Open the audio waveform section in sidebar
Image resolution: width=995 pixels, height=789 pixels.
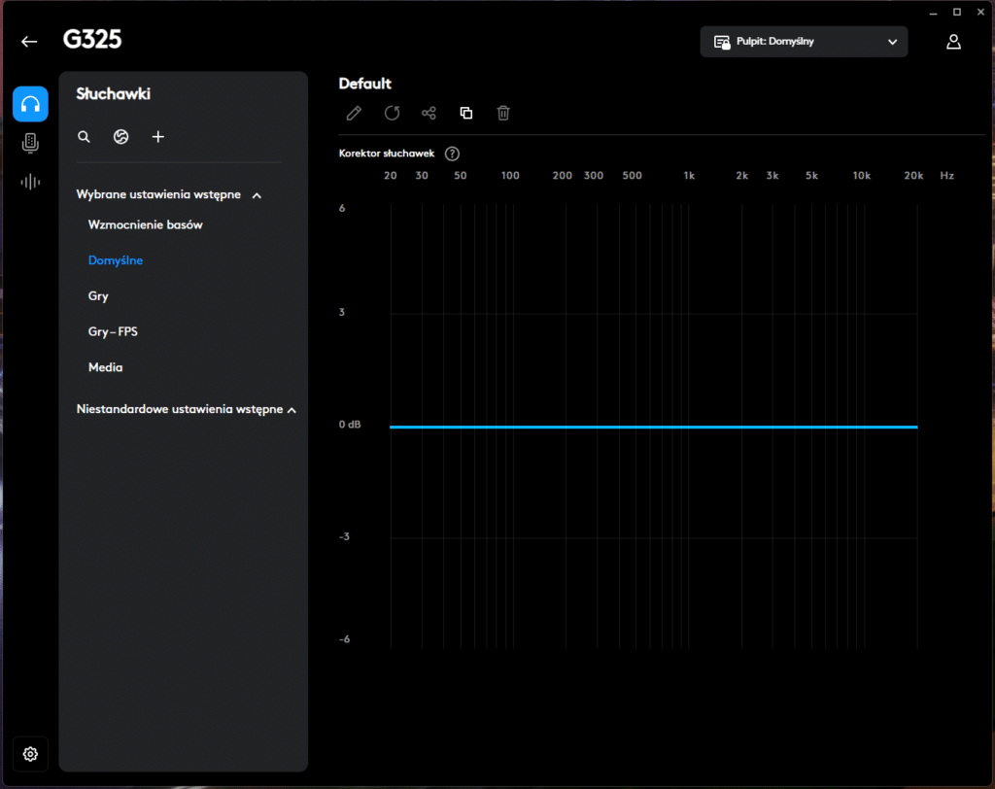click(30, 182)
